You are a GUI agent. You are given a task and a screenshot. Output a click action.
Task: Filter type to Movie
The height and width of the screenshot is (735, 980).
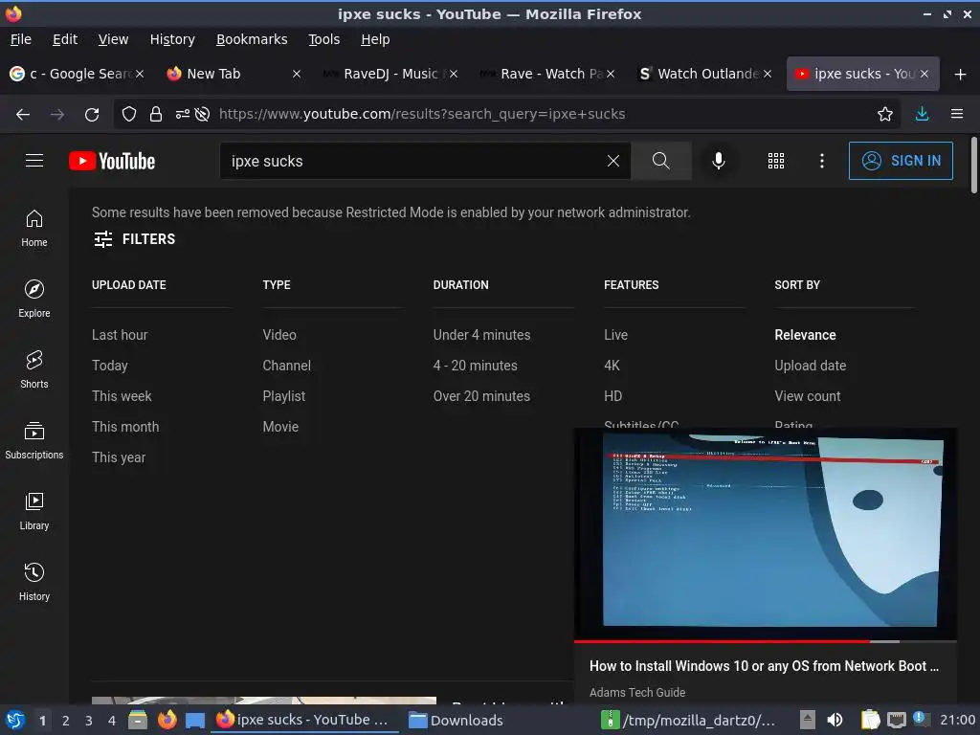280,427
